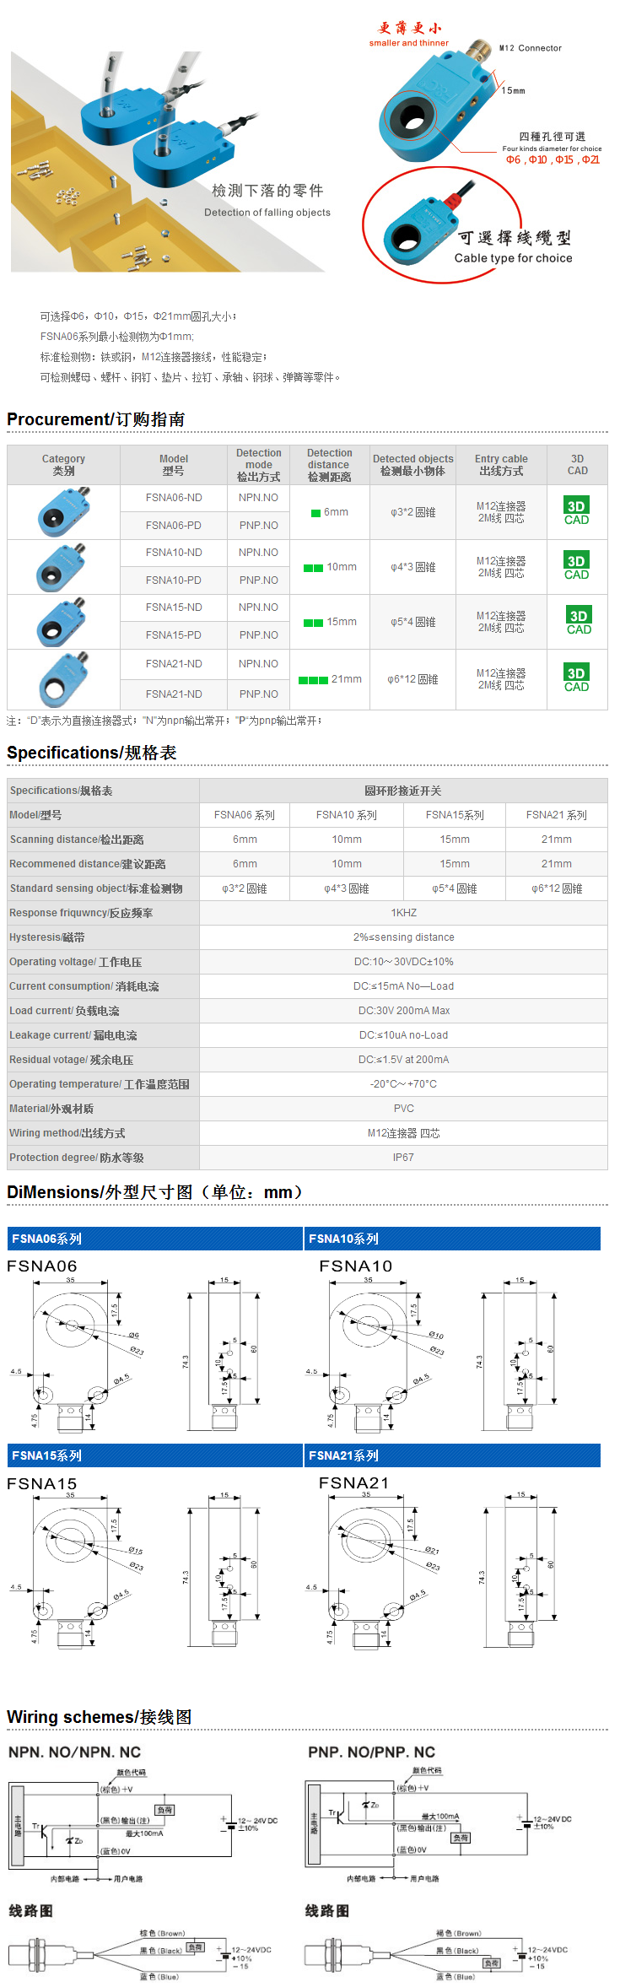620x1987 pixels.
Task: Click the Detection mode 检出方式 column header
Action: point(259,465)
